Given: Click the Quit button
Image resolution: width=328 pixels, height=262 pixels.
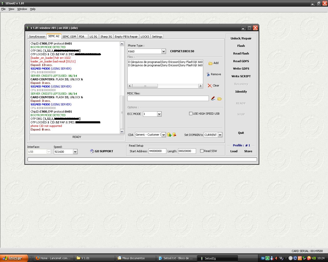Looking at the screenshot, I should point(241,133).
